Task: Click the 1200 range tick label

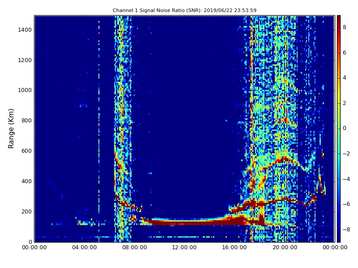Action: coord(25,60)
